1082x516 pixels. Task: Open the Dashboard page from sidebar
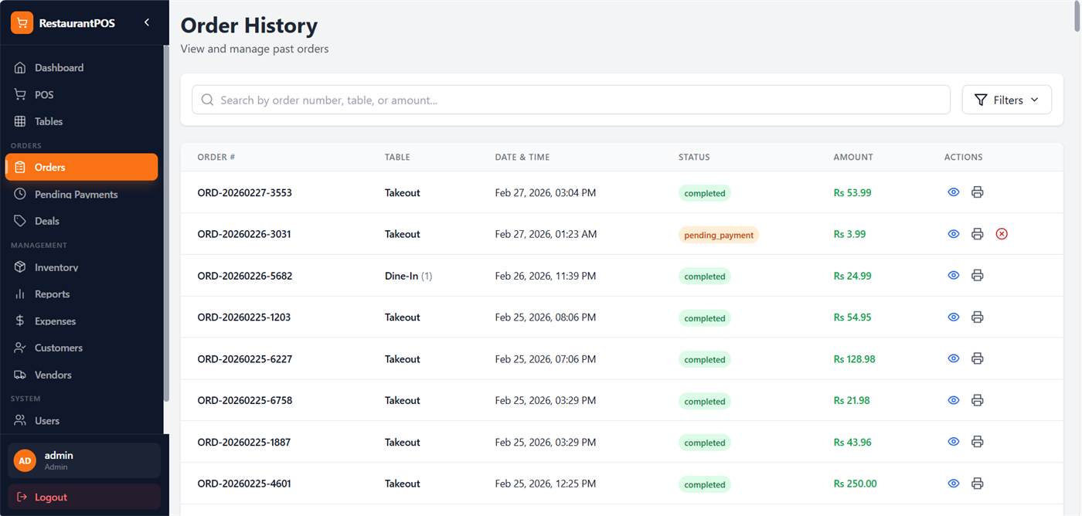pyautogui.click(x=59, y=68)
